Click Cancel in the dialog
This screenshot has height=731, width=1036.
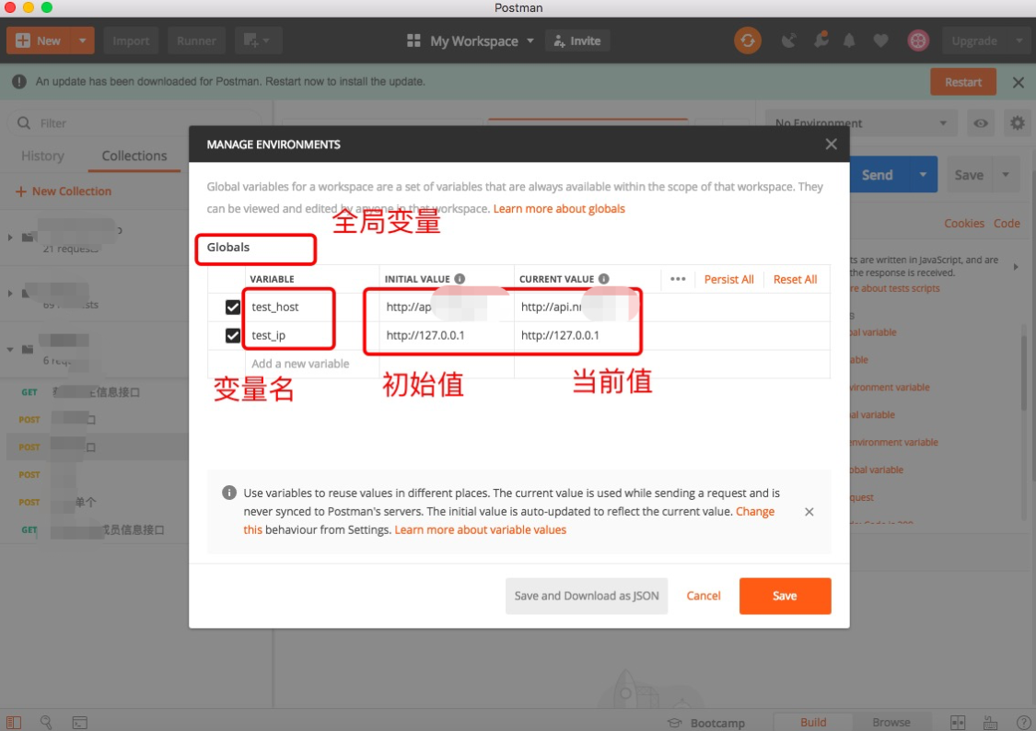pyautogui.click(x=703, y=596)
